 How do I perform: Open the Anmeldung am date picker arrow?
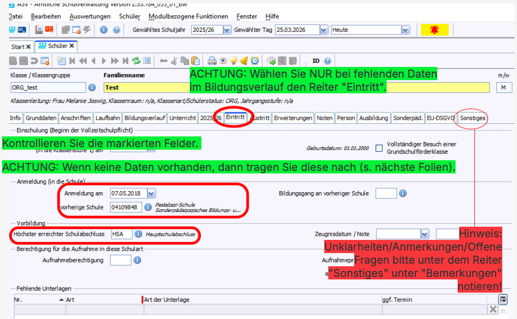151,193
